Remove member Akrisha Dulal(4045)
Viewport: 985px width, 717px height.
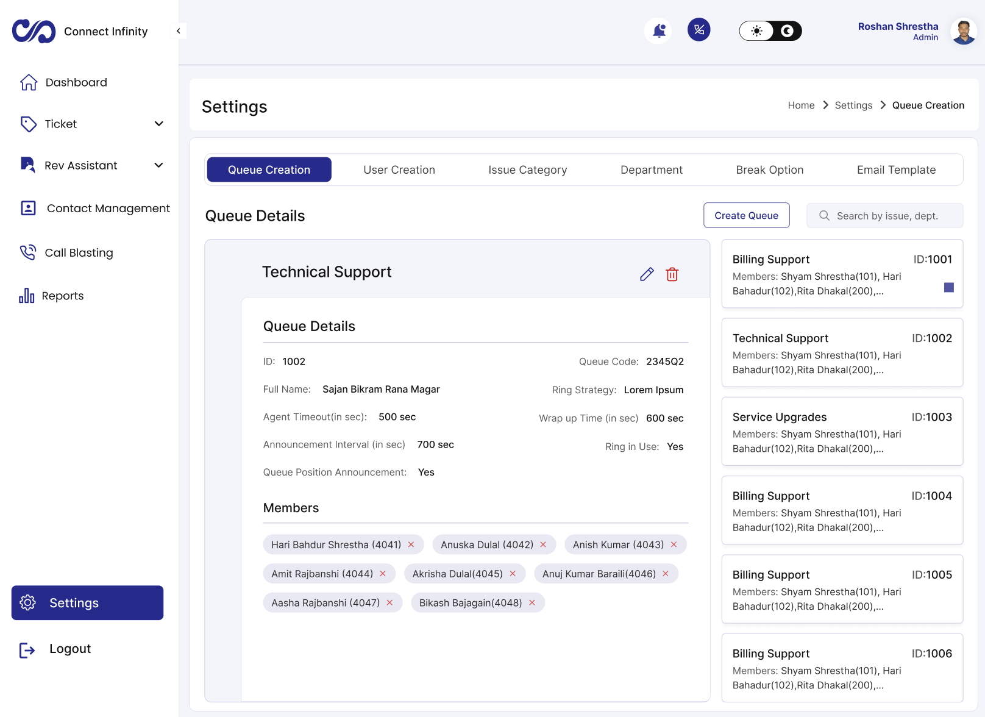click(513, 574)
